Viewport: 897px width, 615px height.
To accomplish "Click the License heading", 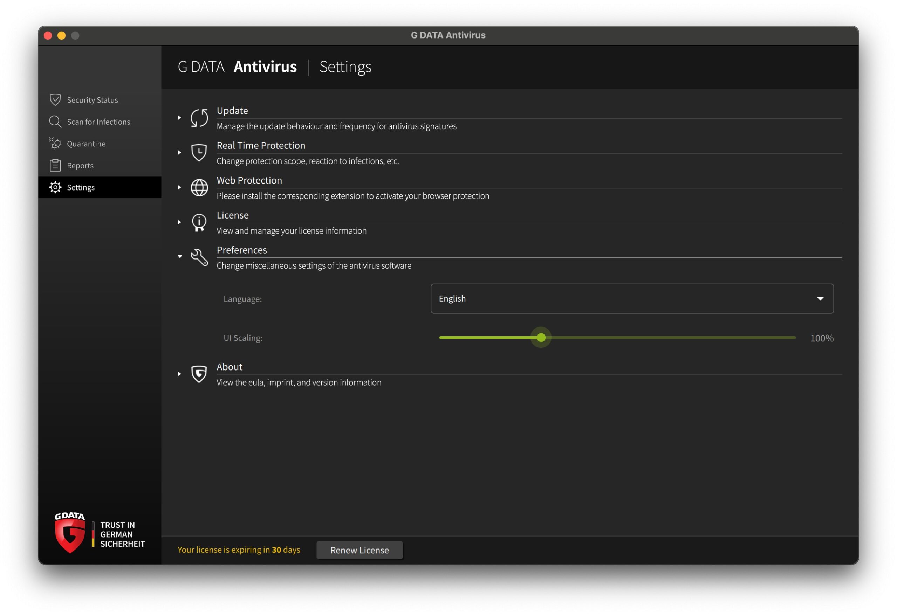I will click(233, 215).
